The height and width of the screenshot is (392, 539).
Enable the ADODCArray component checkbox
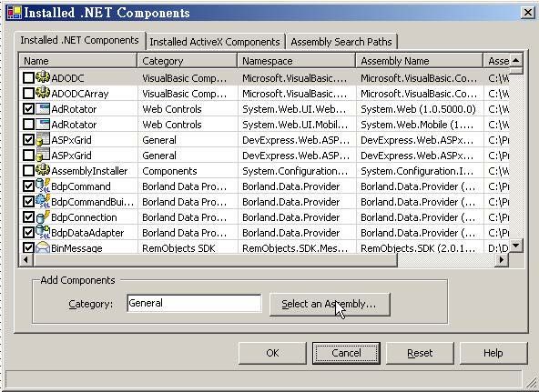coord(28,94)
